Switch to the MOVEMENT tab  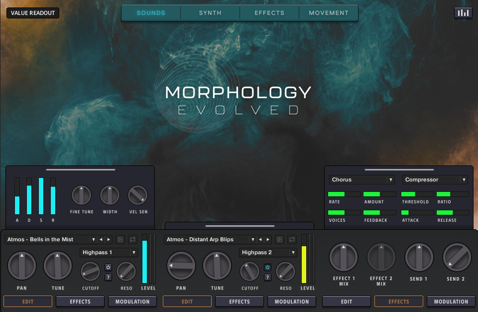[329, 13]
